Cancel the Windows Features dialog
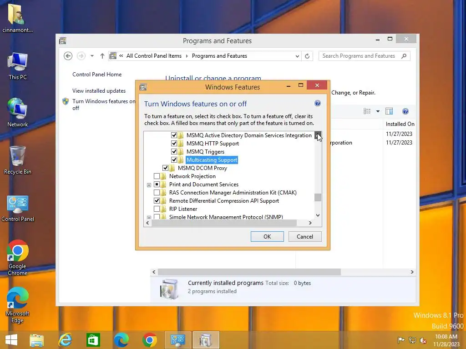Image resolution: width=466 pixels, height=349 pixels. (x=305, y=236)
